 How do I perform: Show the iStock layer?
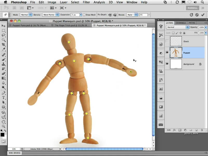pos(167,41)
